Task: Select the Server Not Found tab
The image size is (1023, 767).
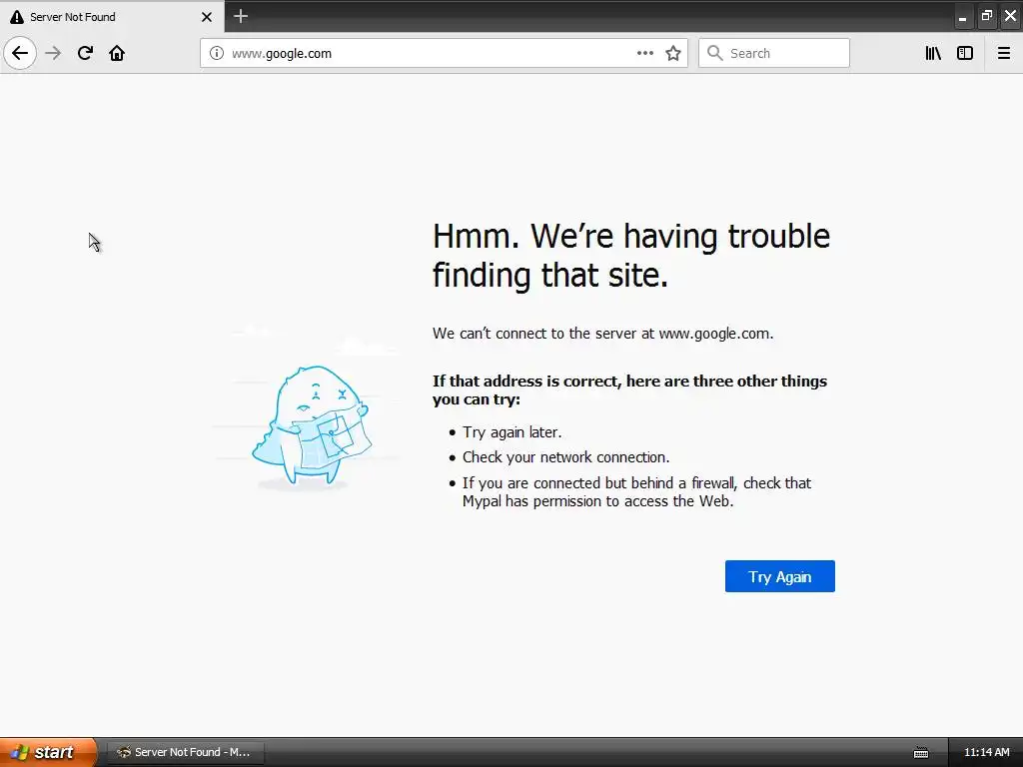Action: pyautogui.click(x=112, y=17)
